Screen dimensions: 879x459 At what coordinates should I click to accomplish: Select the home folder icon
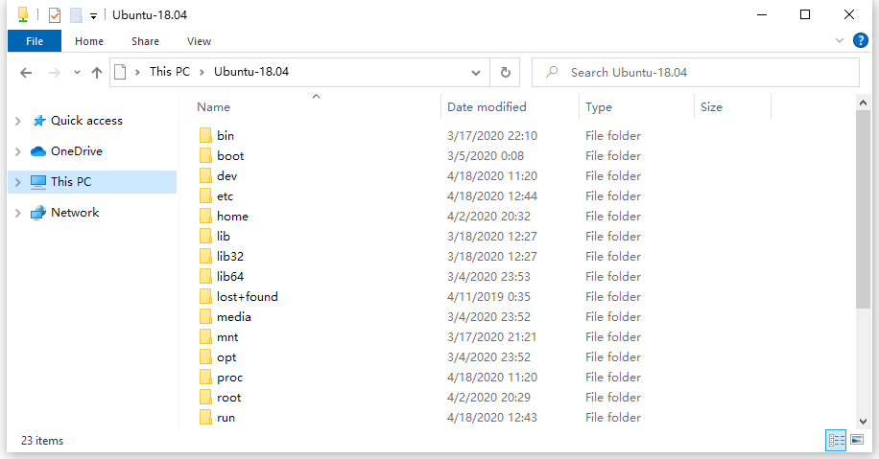205,216
